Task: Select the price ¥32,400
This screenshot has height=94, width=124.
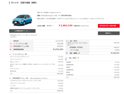Action: [x=60, y=57]
